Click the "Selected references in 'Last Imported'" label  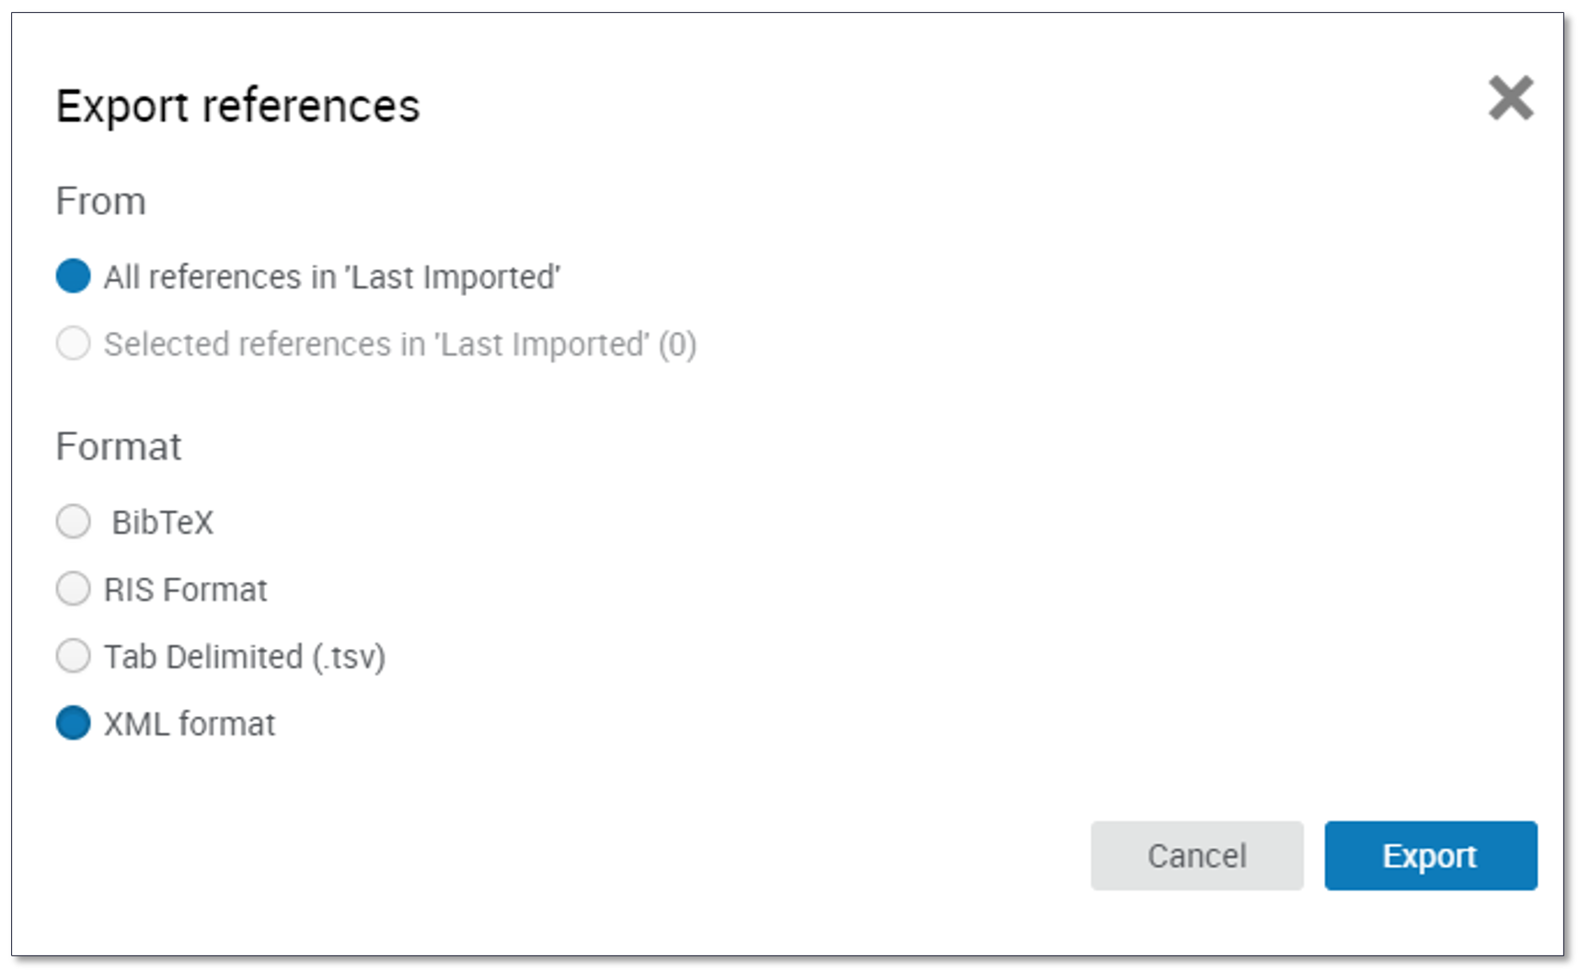coord(375,344)
